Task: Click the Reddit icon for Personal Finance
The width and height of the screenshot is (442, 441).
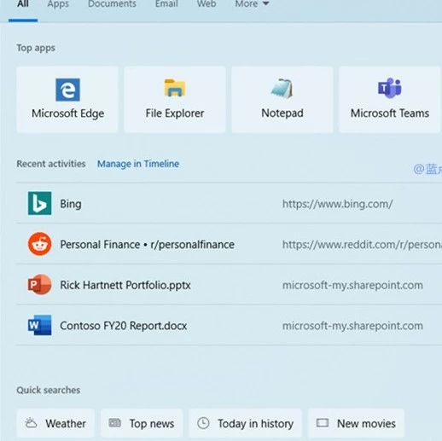Action: coord(40,244)
